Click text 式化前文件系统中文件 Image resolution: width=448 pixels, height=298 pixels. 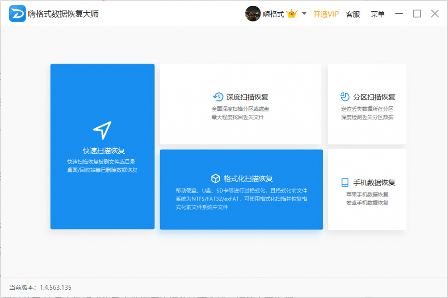202,207
